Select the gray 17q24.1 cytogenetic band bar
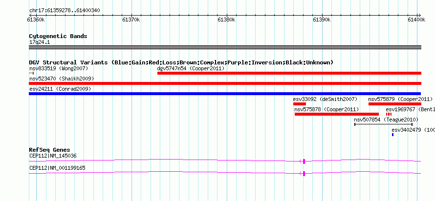This screenshot has width=435, height=201. (x=225, y=47)
